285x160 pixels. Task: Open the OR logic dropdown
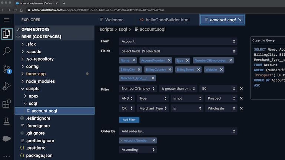(x=127, y=108)
